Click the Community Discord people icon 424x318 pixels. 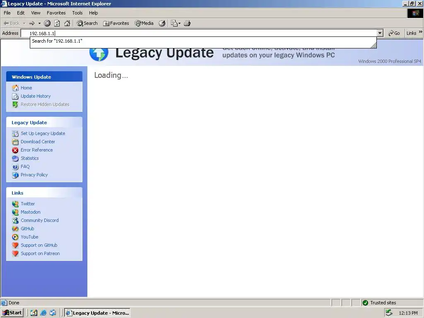coord(15,221)
